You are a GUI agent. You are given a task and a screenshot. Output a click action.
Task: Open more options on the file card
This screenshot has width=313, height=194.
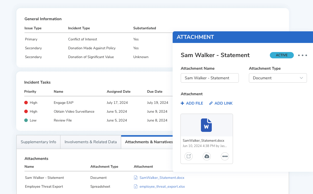click(225, 156)
